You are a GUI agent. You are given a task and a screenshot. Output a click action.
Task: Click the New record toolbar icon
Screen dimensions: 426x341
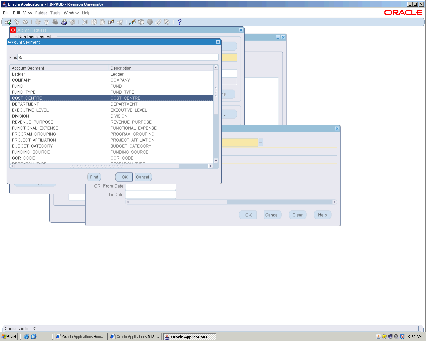[x=8, y=22]
